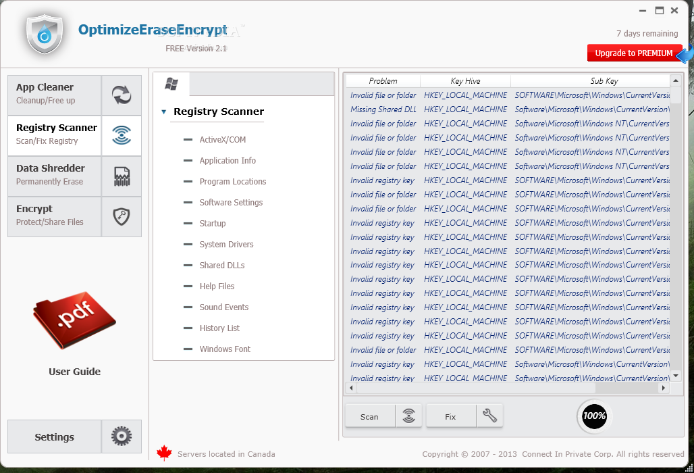694x473 pixels.
Task: Maximize the application window
Action: 660,10
